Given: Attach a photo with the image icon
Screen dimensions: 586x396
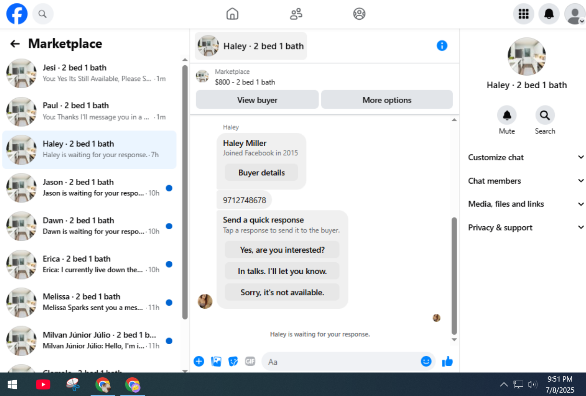Looking at the screenshot, I should (216, 361).
